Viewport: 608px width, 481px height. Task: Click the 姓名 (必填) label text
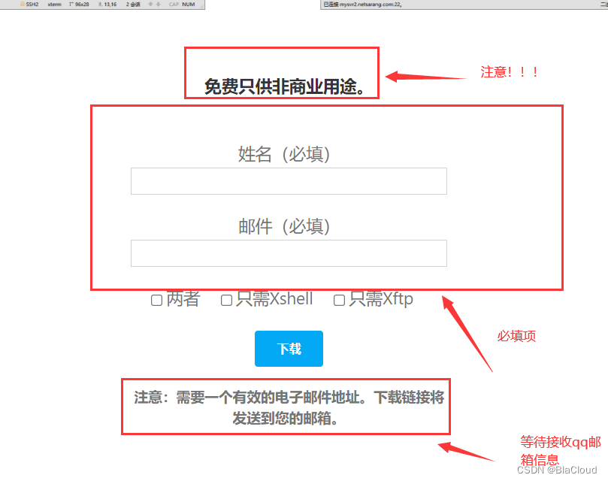(284, 154)
